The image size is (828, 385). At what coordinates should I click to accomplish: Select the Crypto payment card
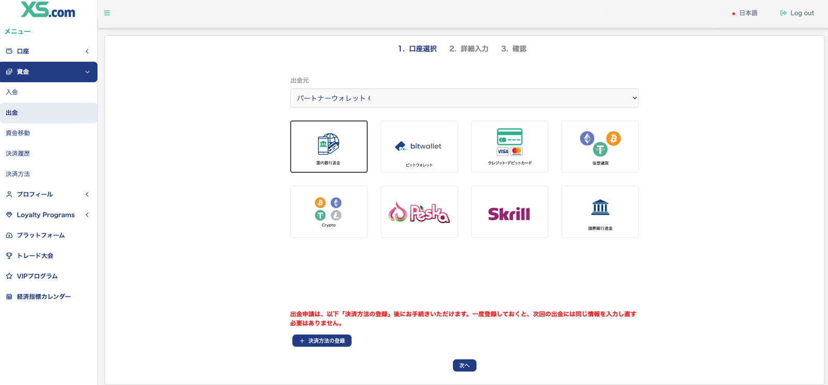pyautogui.click(x=329, y=212)
